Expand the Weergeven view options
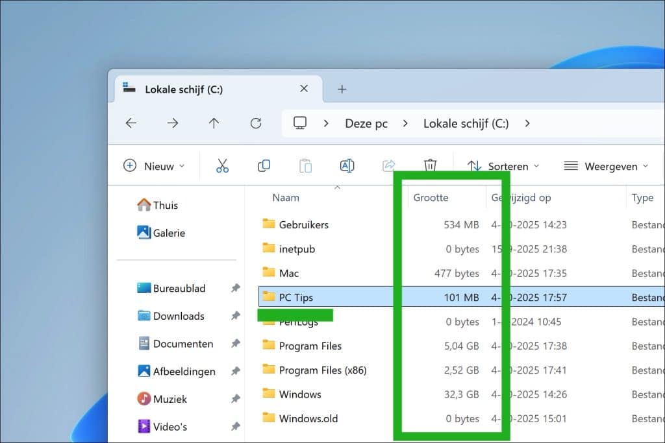 click(x=606, y=166)
